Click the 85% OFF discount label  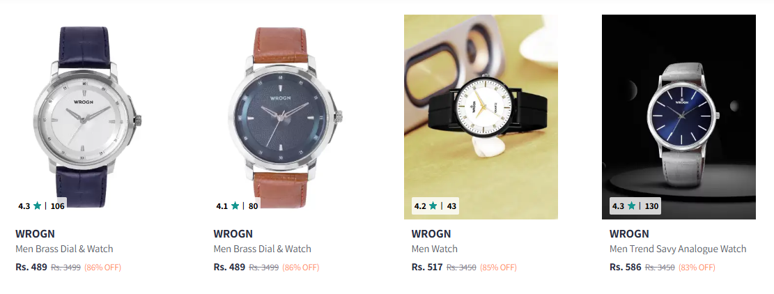[x=498, y=268]
